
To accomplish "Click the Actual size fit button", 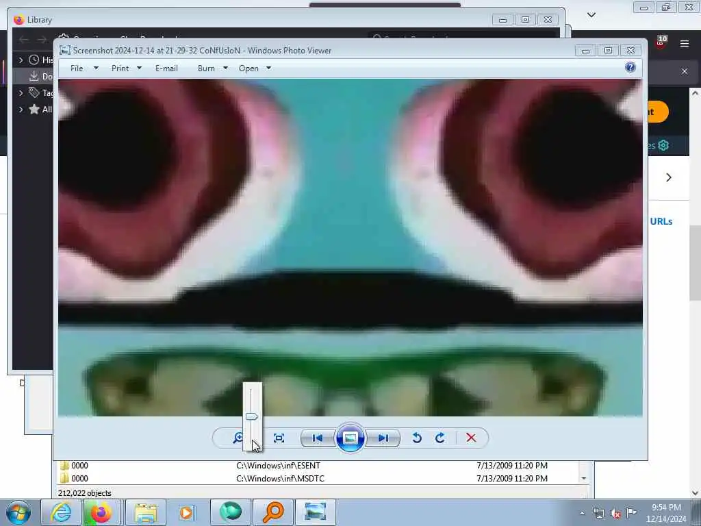I will click(x=279, y=438).
